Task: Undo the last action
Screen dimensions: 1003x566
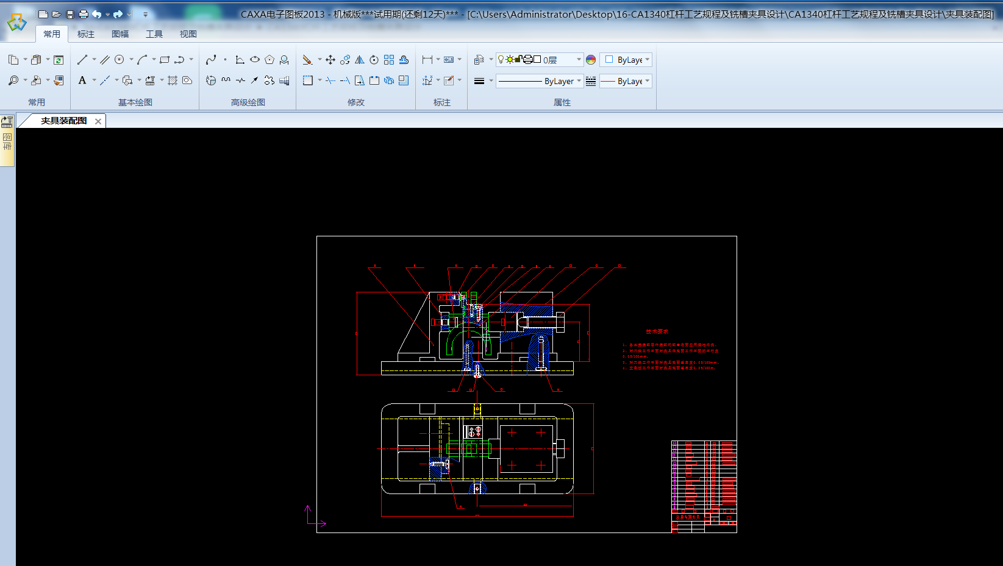Action: click(96, 14)
